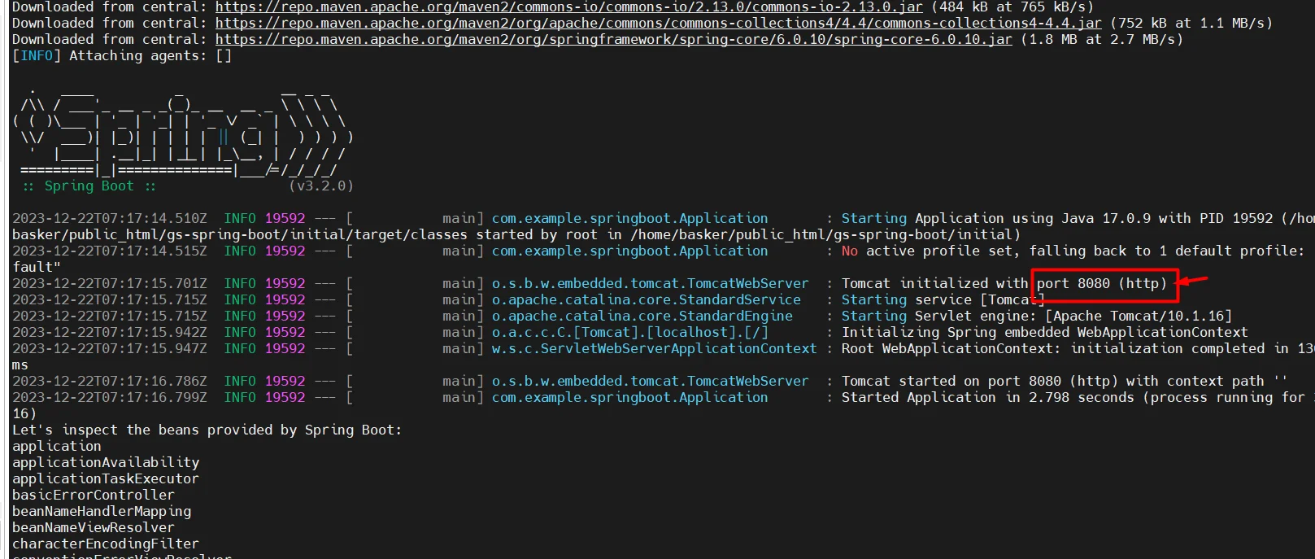Click '[INFO] Attaching agents: []' line
This screenshot has height=559, width=1315.
[122, 55]
